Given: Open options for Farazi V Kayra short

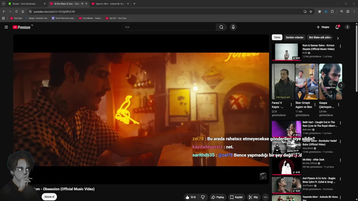Looking at the screenshot, I should click(291, 105).
